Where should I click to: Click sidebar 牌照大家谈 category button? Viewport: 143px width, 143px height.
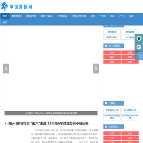click(112, 37)
